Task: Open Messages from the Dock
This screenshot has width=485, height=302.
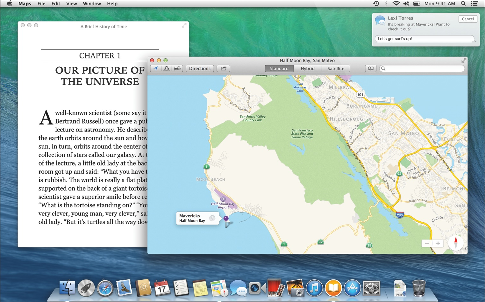Action: tap(238, 288)
